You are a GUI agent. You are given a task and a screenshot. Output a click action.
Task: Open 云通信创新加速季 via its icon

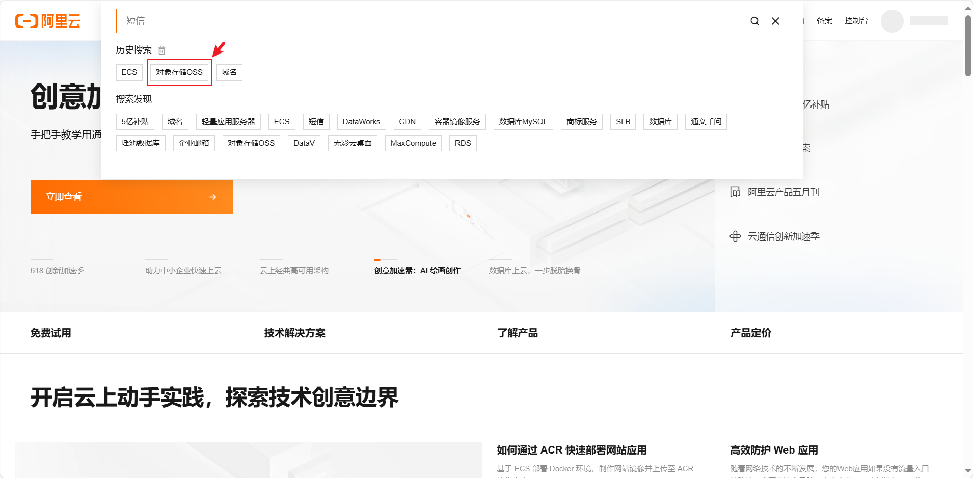[x=736, y=236]
